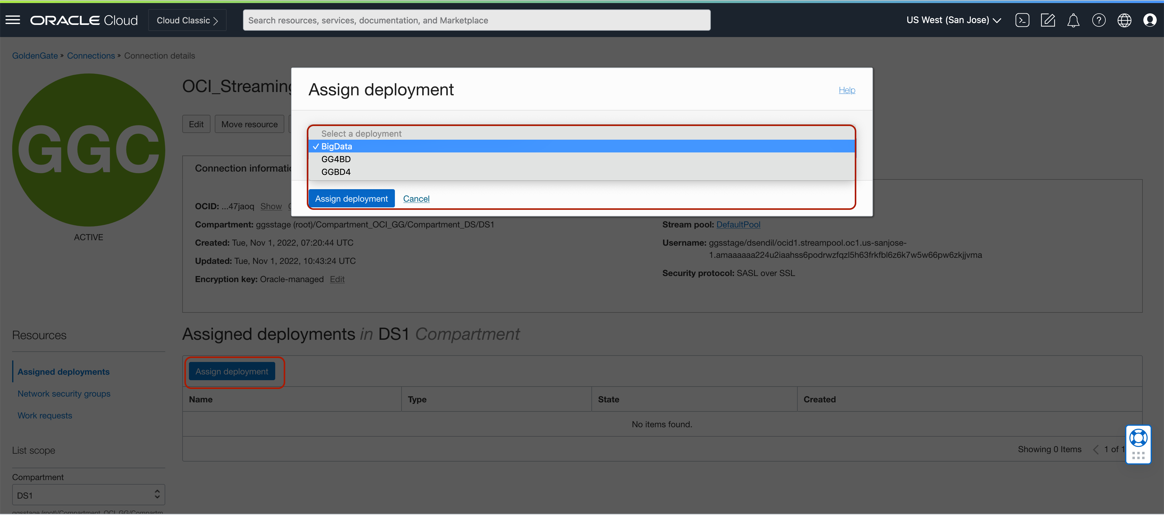Open the language globe icon
This screenshot has height=515, width=1164.
1124,20
